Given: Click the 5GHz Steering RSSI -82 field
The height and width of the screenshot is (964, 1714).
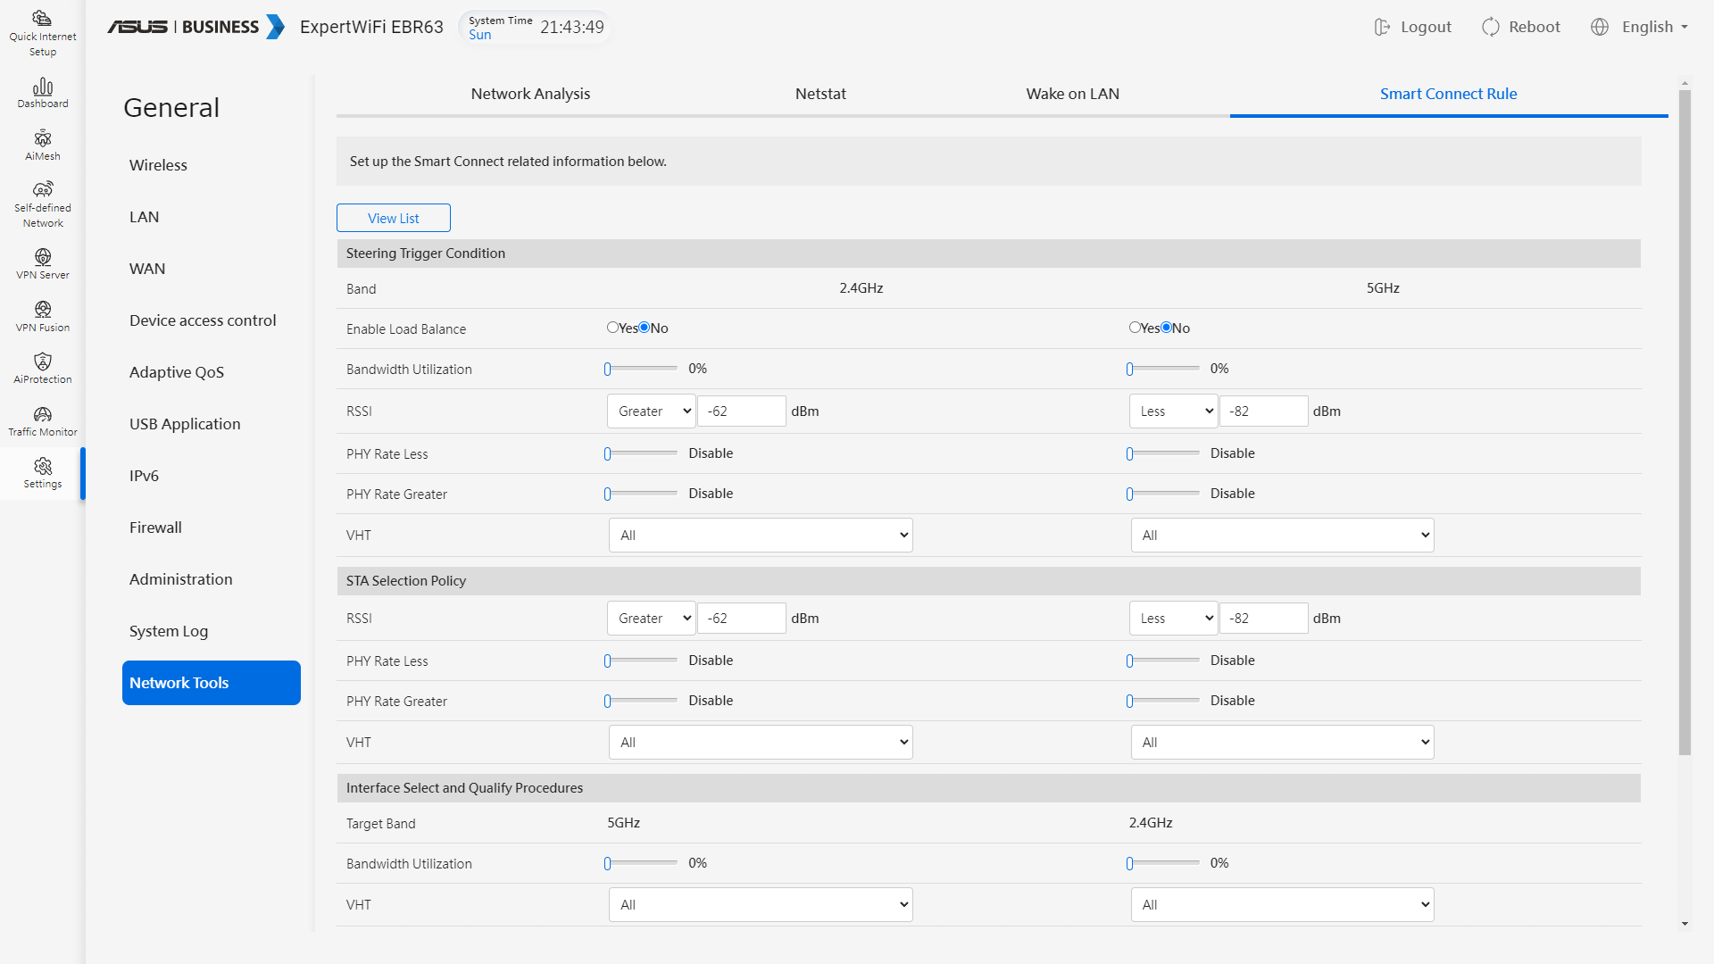Looking at the screenshot, I should 1262,411.
